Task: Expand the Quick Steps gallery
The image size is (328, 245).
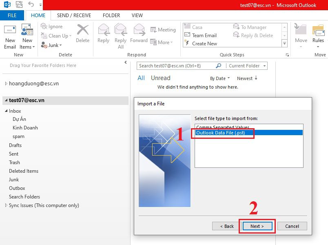Action: (x=284, y=44)
